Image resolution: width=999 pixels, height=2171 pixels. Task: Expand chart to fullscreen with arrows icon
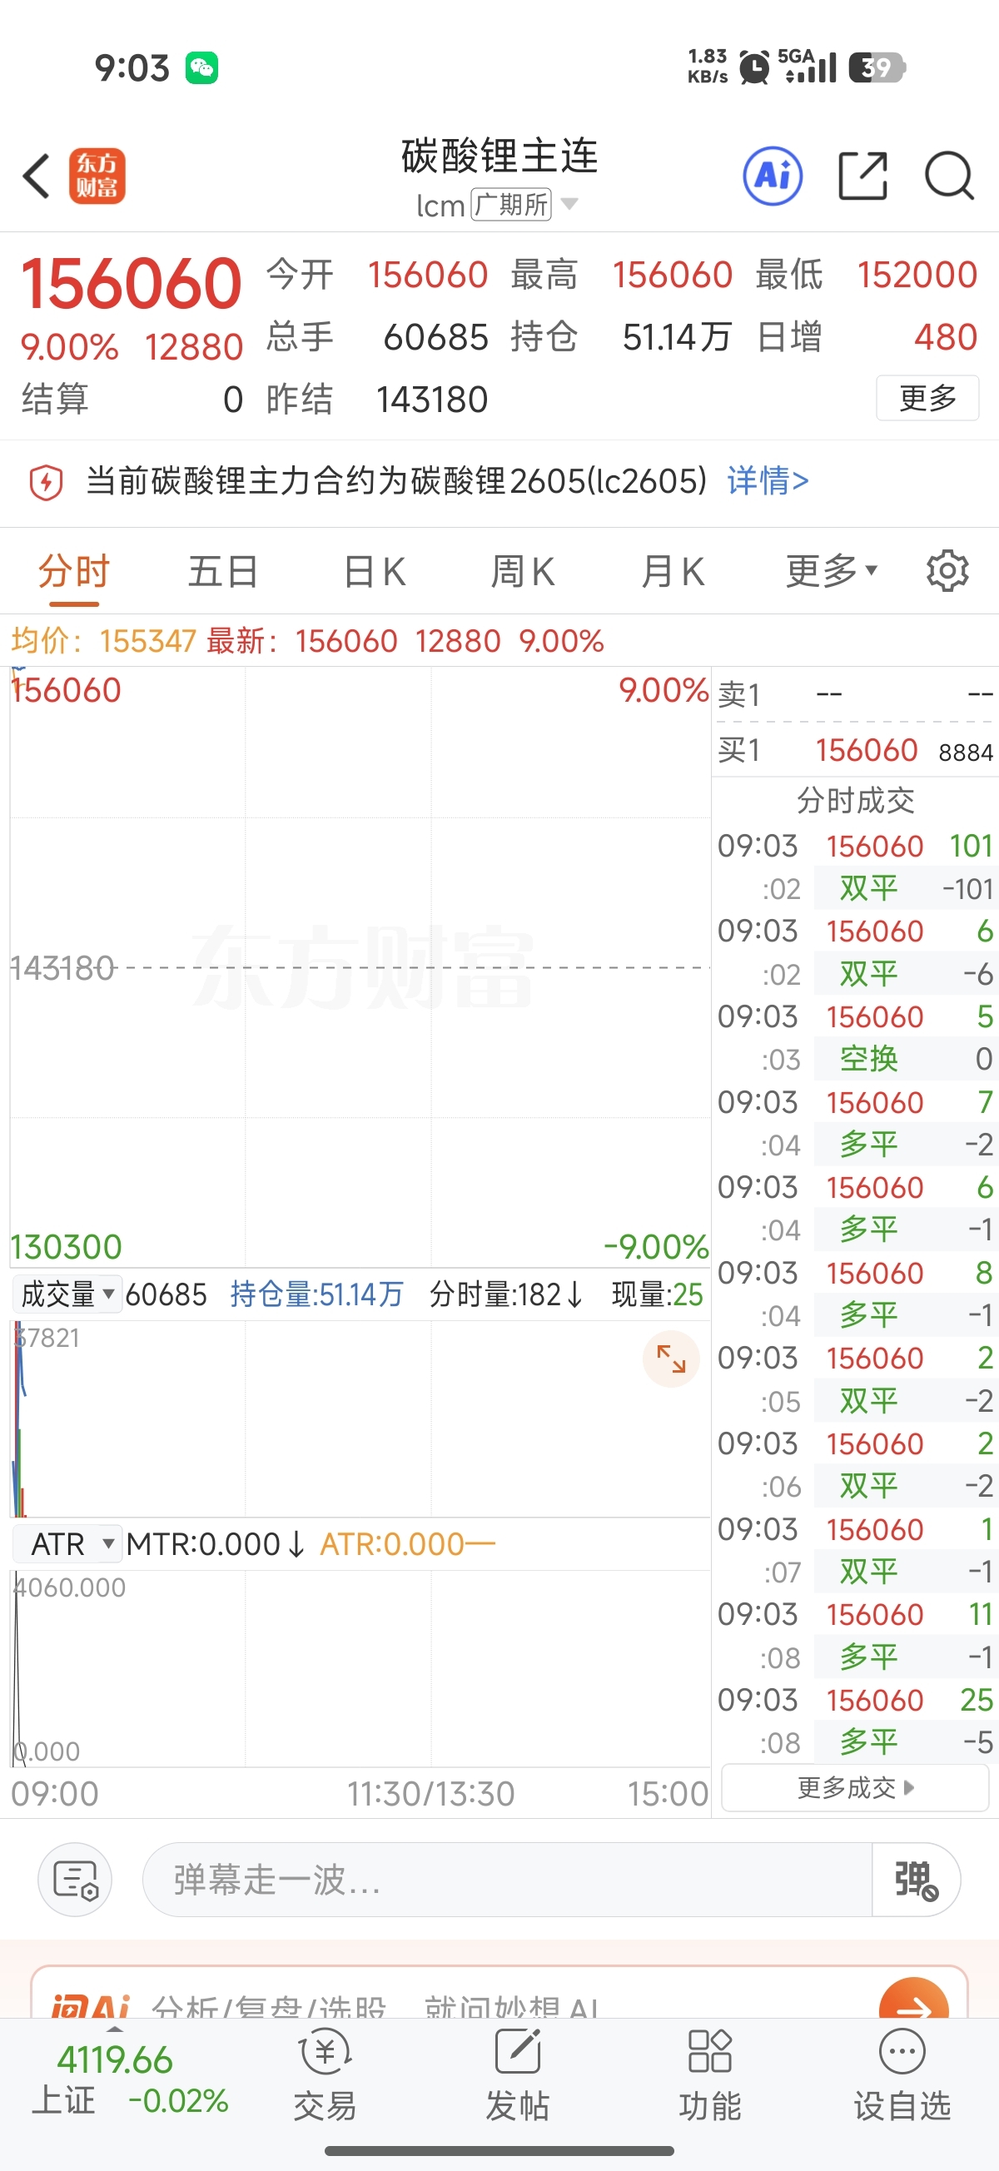point(671,1359)
